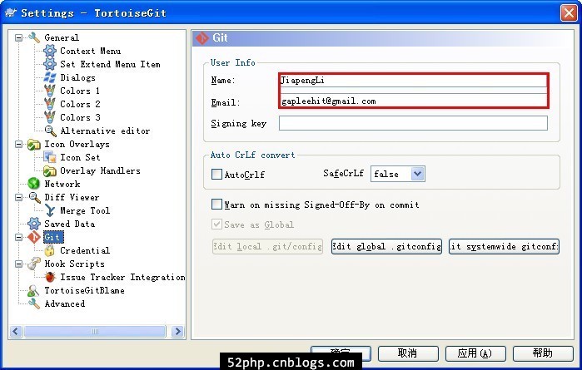Select Issue Tracker Integration tree text
This screenshot has width=582, height=370.
[122, 277]
